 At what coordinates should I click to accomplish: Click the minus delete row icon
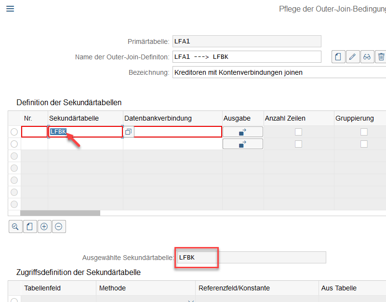point(59,226)
